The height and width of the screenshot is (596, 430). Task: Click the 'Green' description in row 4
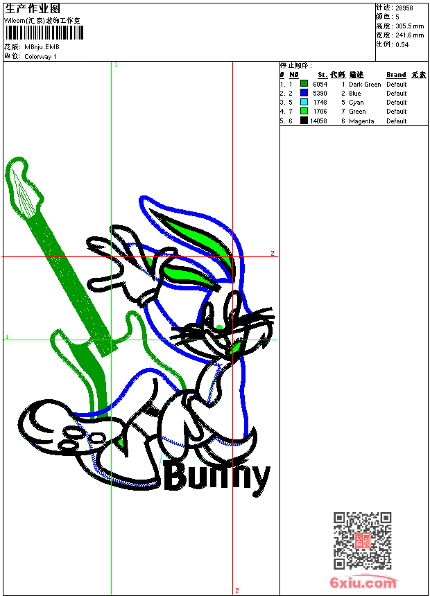[x=357, y=112]
